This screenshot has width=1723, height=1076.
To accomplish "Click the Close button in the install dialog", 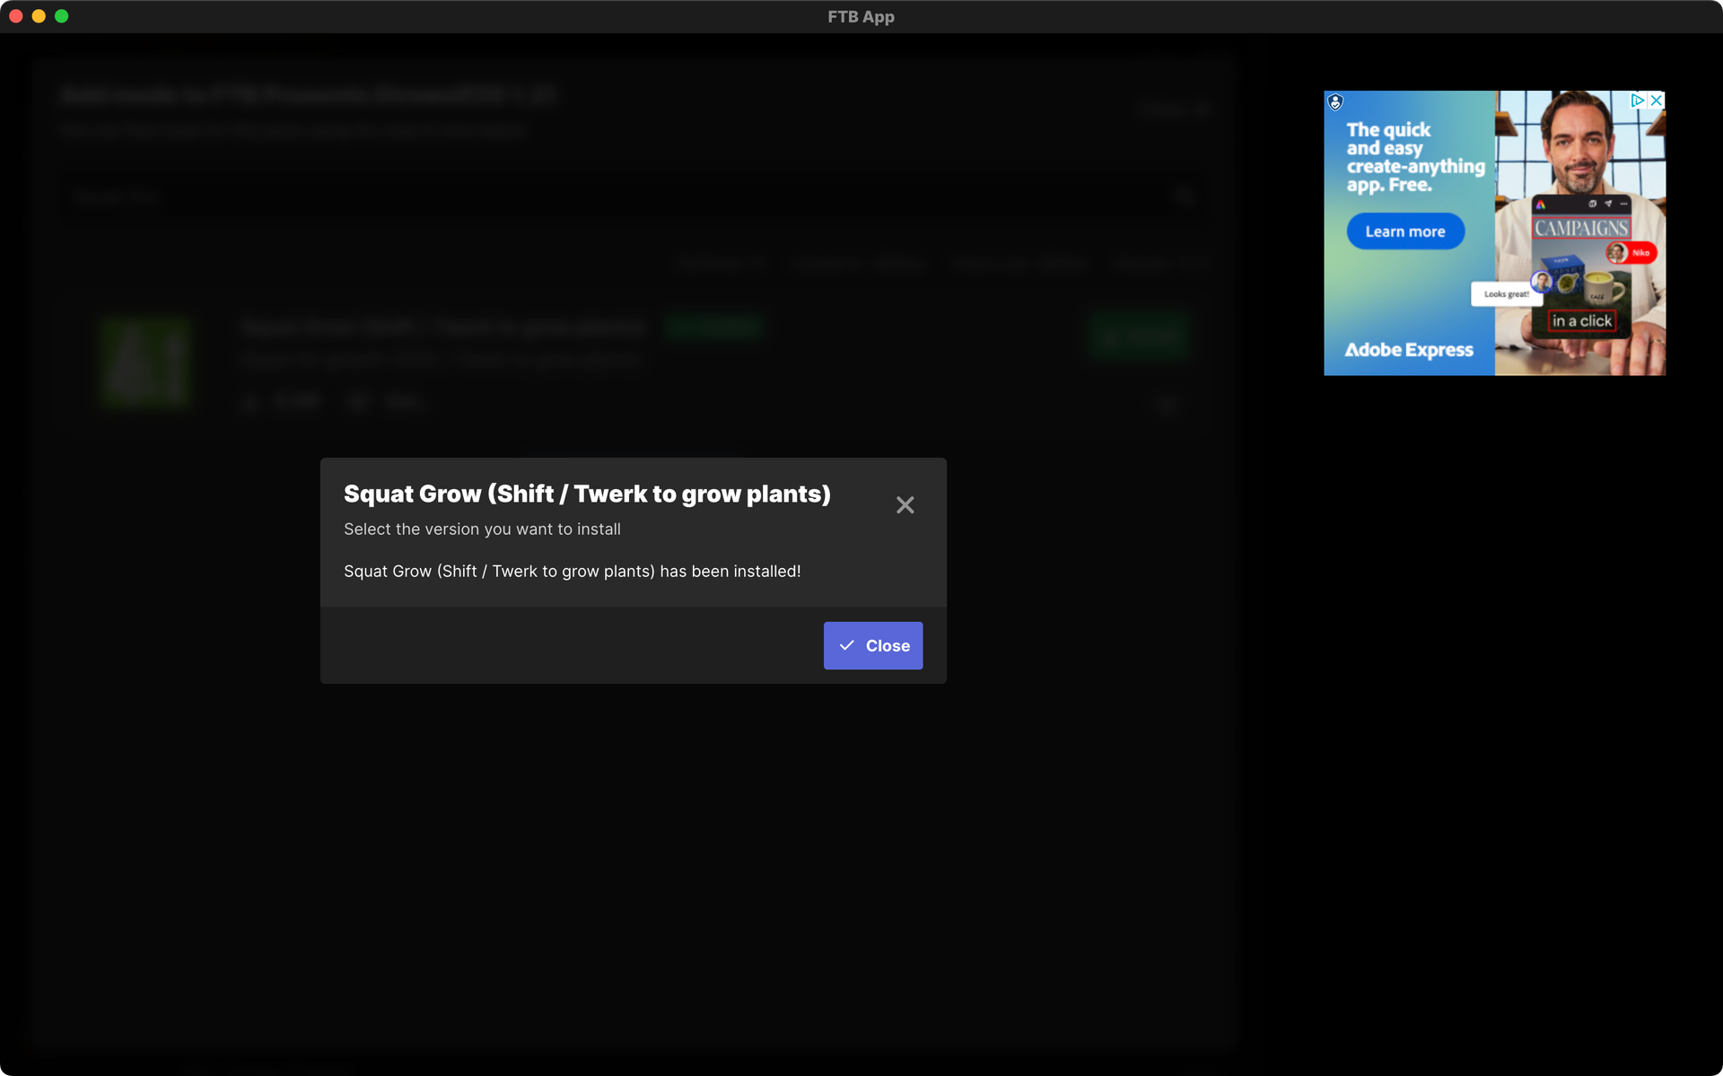I will tap(872, 645).
